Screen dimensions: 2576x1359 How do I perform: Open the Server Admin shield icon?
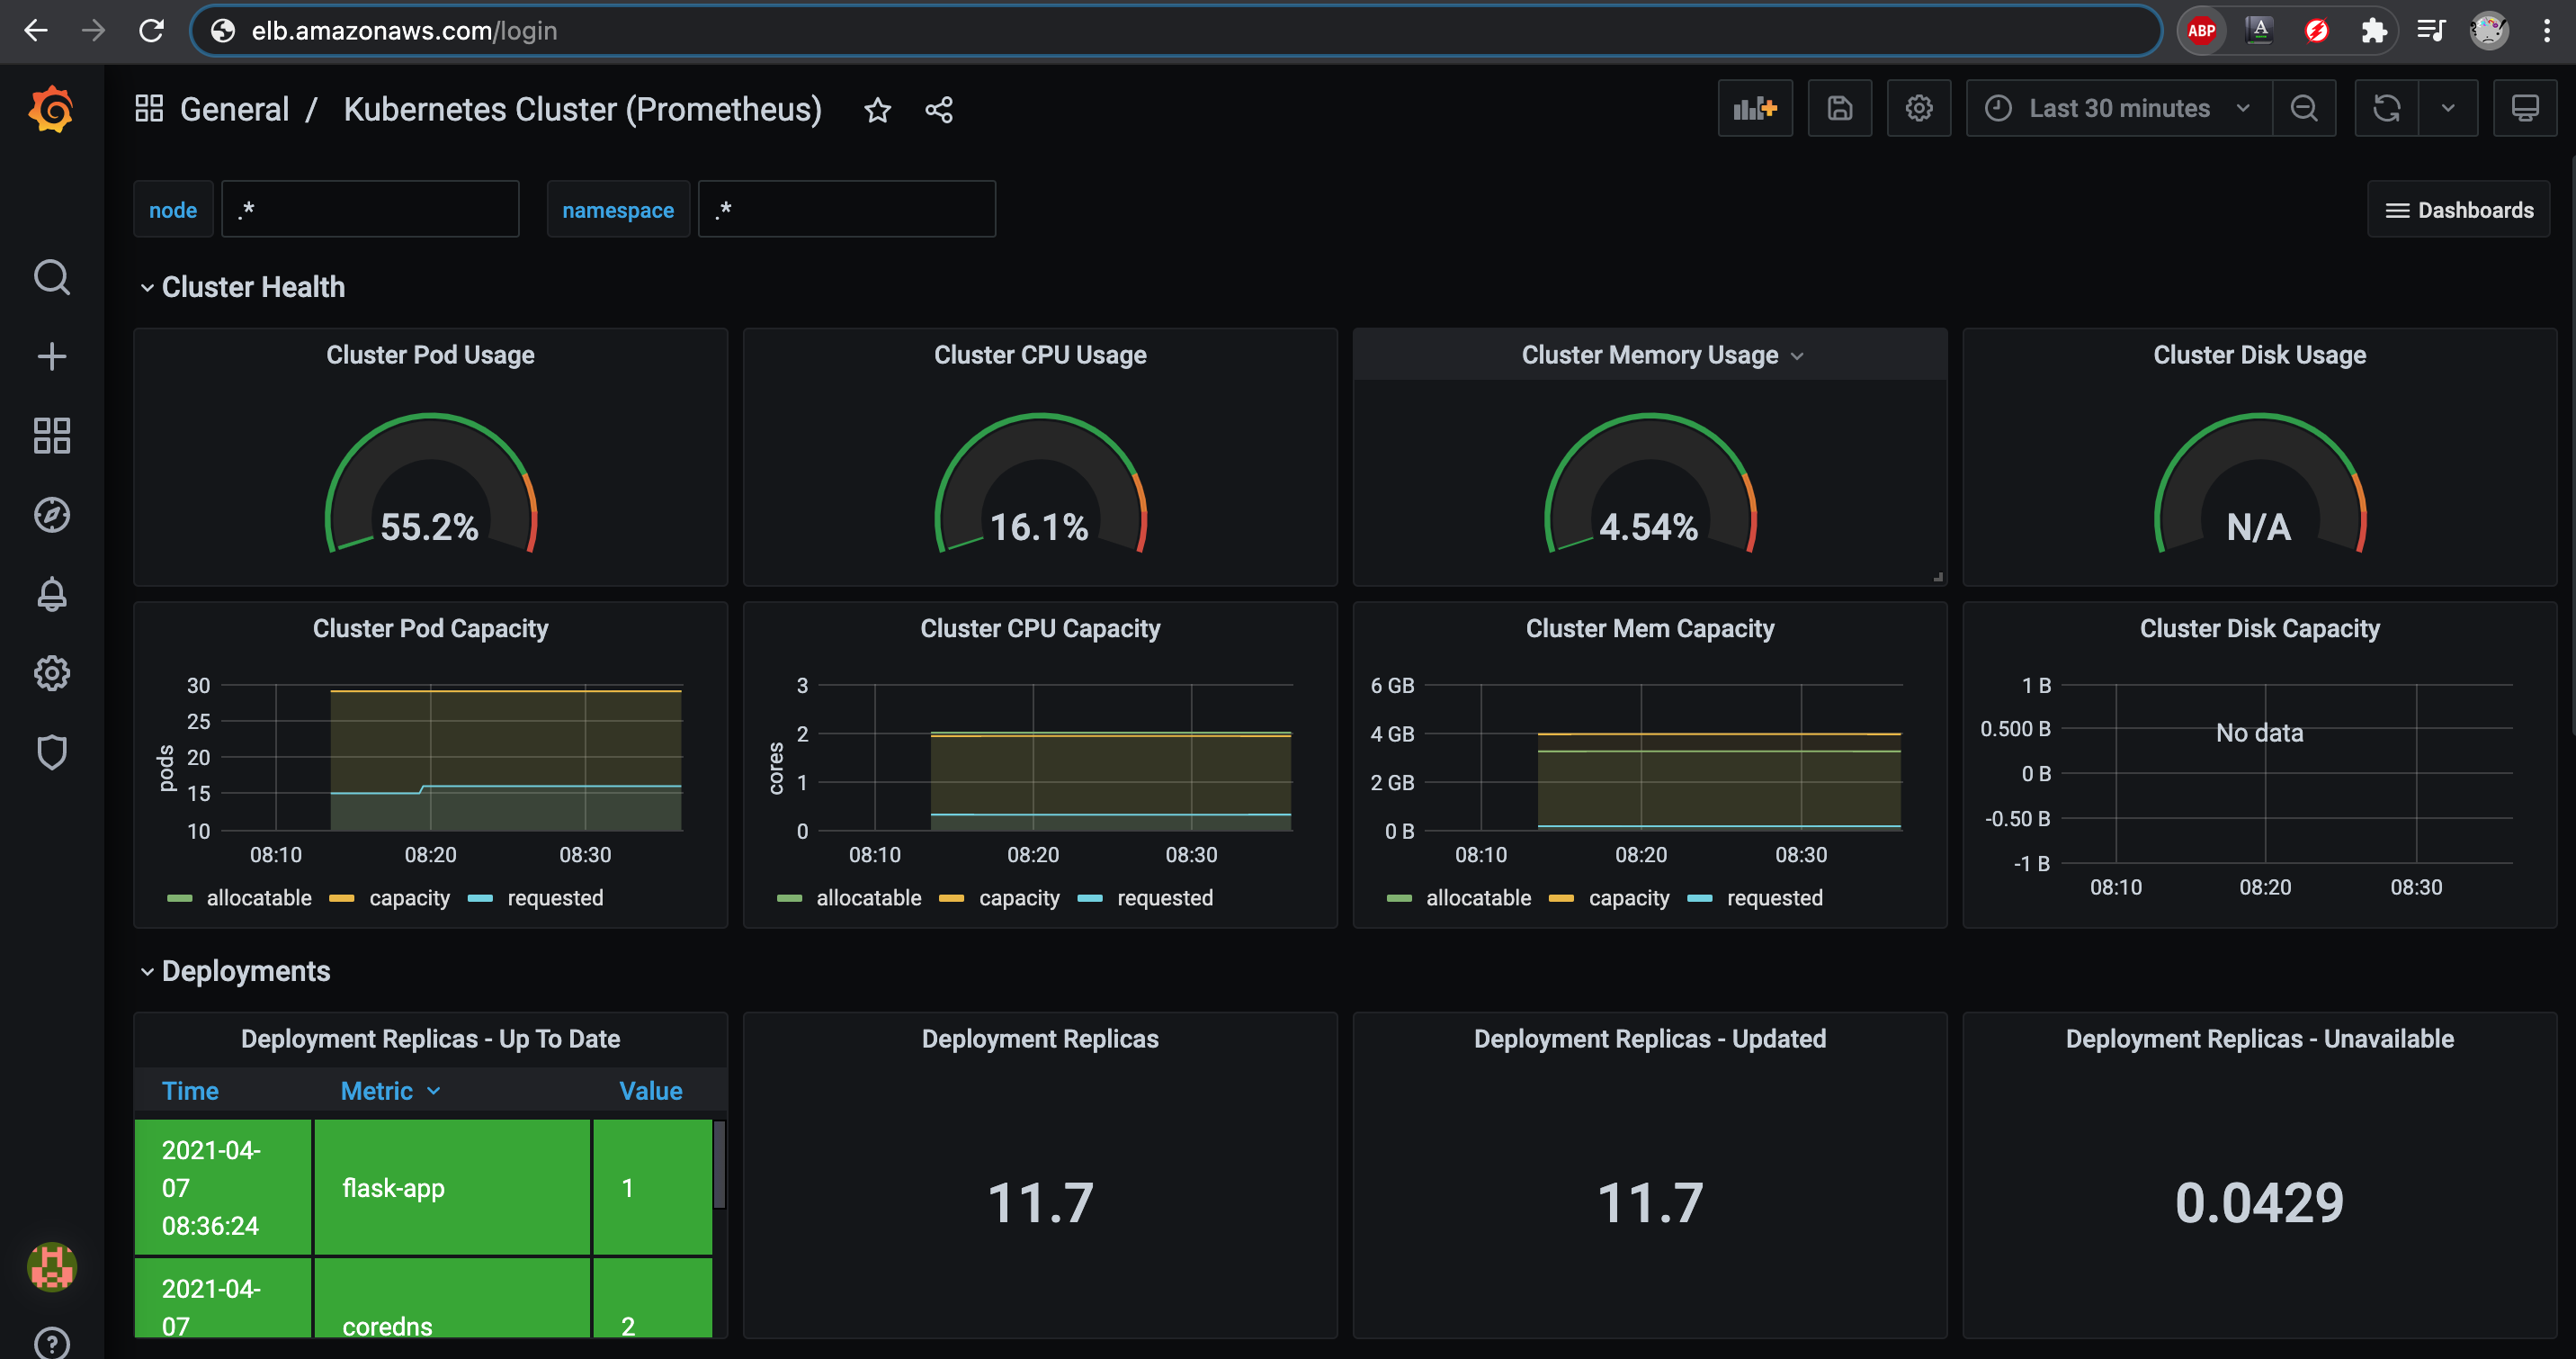(51, 751)
